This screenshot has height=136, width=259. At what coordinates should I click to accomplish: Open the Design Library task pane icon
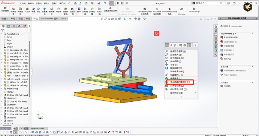point(216,31)
